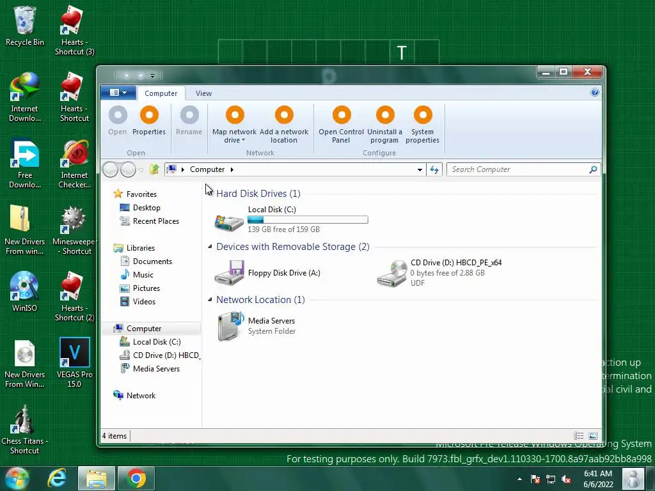Switch to the Computer ribbon tab

tap(161, 93)
